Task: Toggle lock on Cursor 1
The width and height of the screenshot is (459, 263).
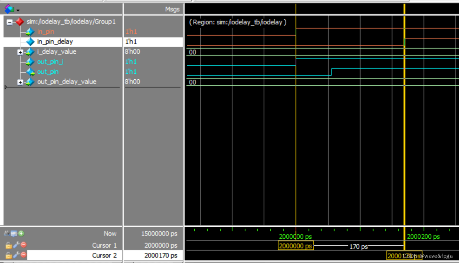Action: (x=9, y=245)
